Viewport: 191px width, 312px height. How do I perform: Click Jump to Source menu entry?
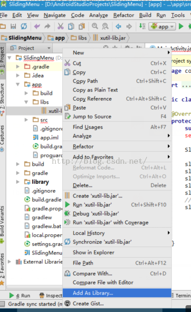point(117,116)
